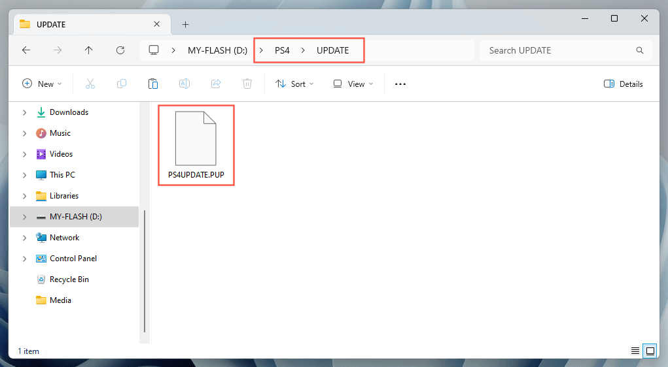The height and width of the screenshot is (367, 668).
Task: Open the View dropdown menu
Action: (353, 84)
